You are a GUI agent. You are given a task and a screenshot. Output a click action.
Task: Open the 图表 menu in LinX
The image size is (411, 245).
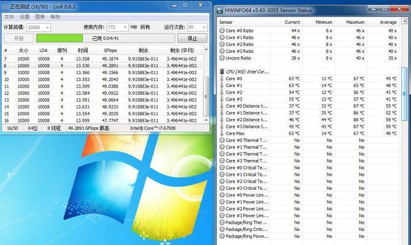pyautogui.click(x=40, y=17)
